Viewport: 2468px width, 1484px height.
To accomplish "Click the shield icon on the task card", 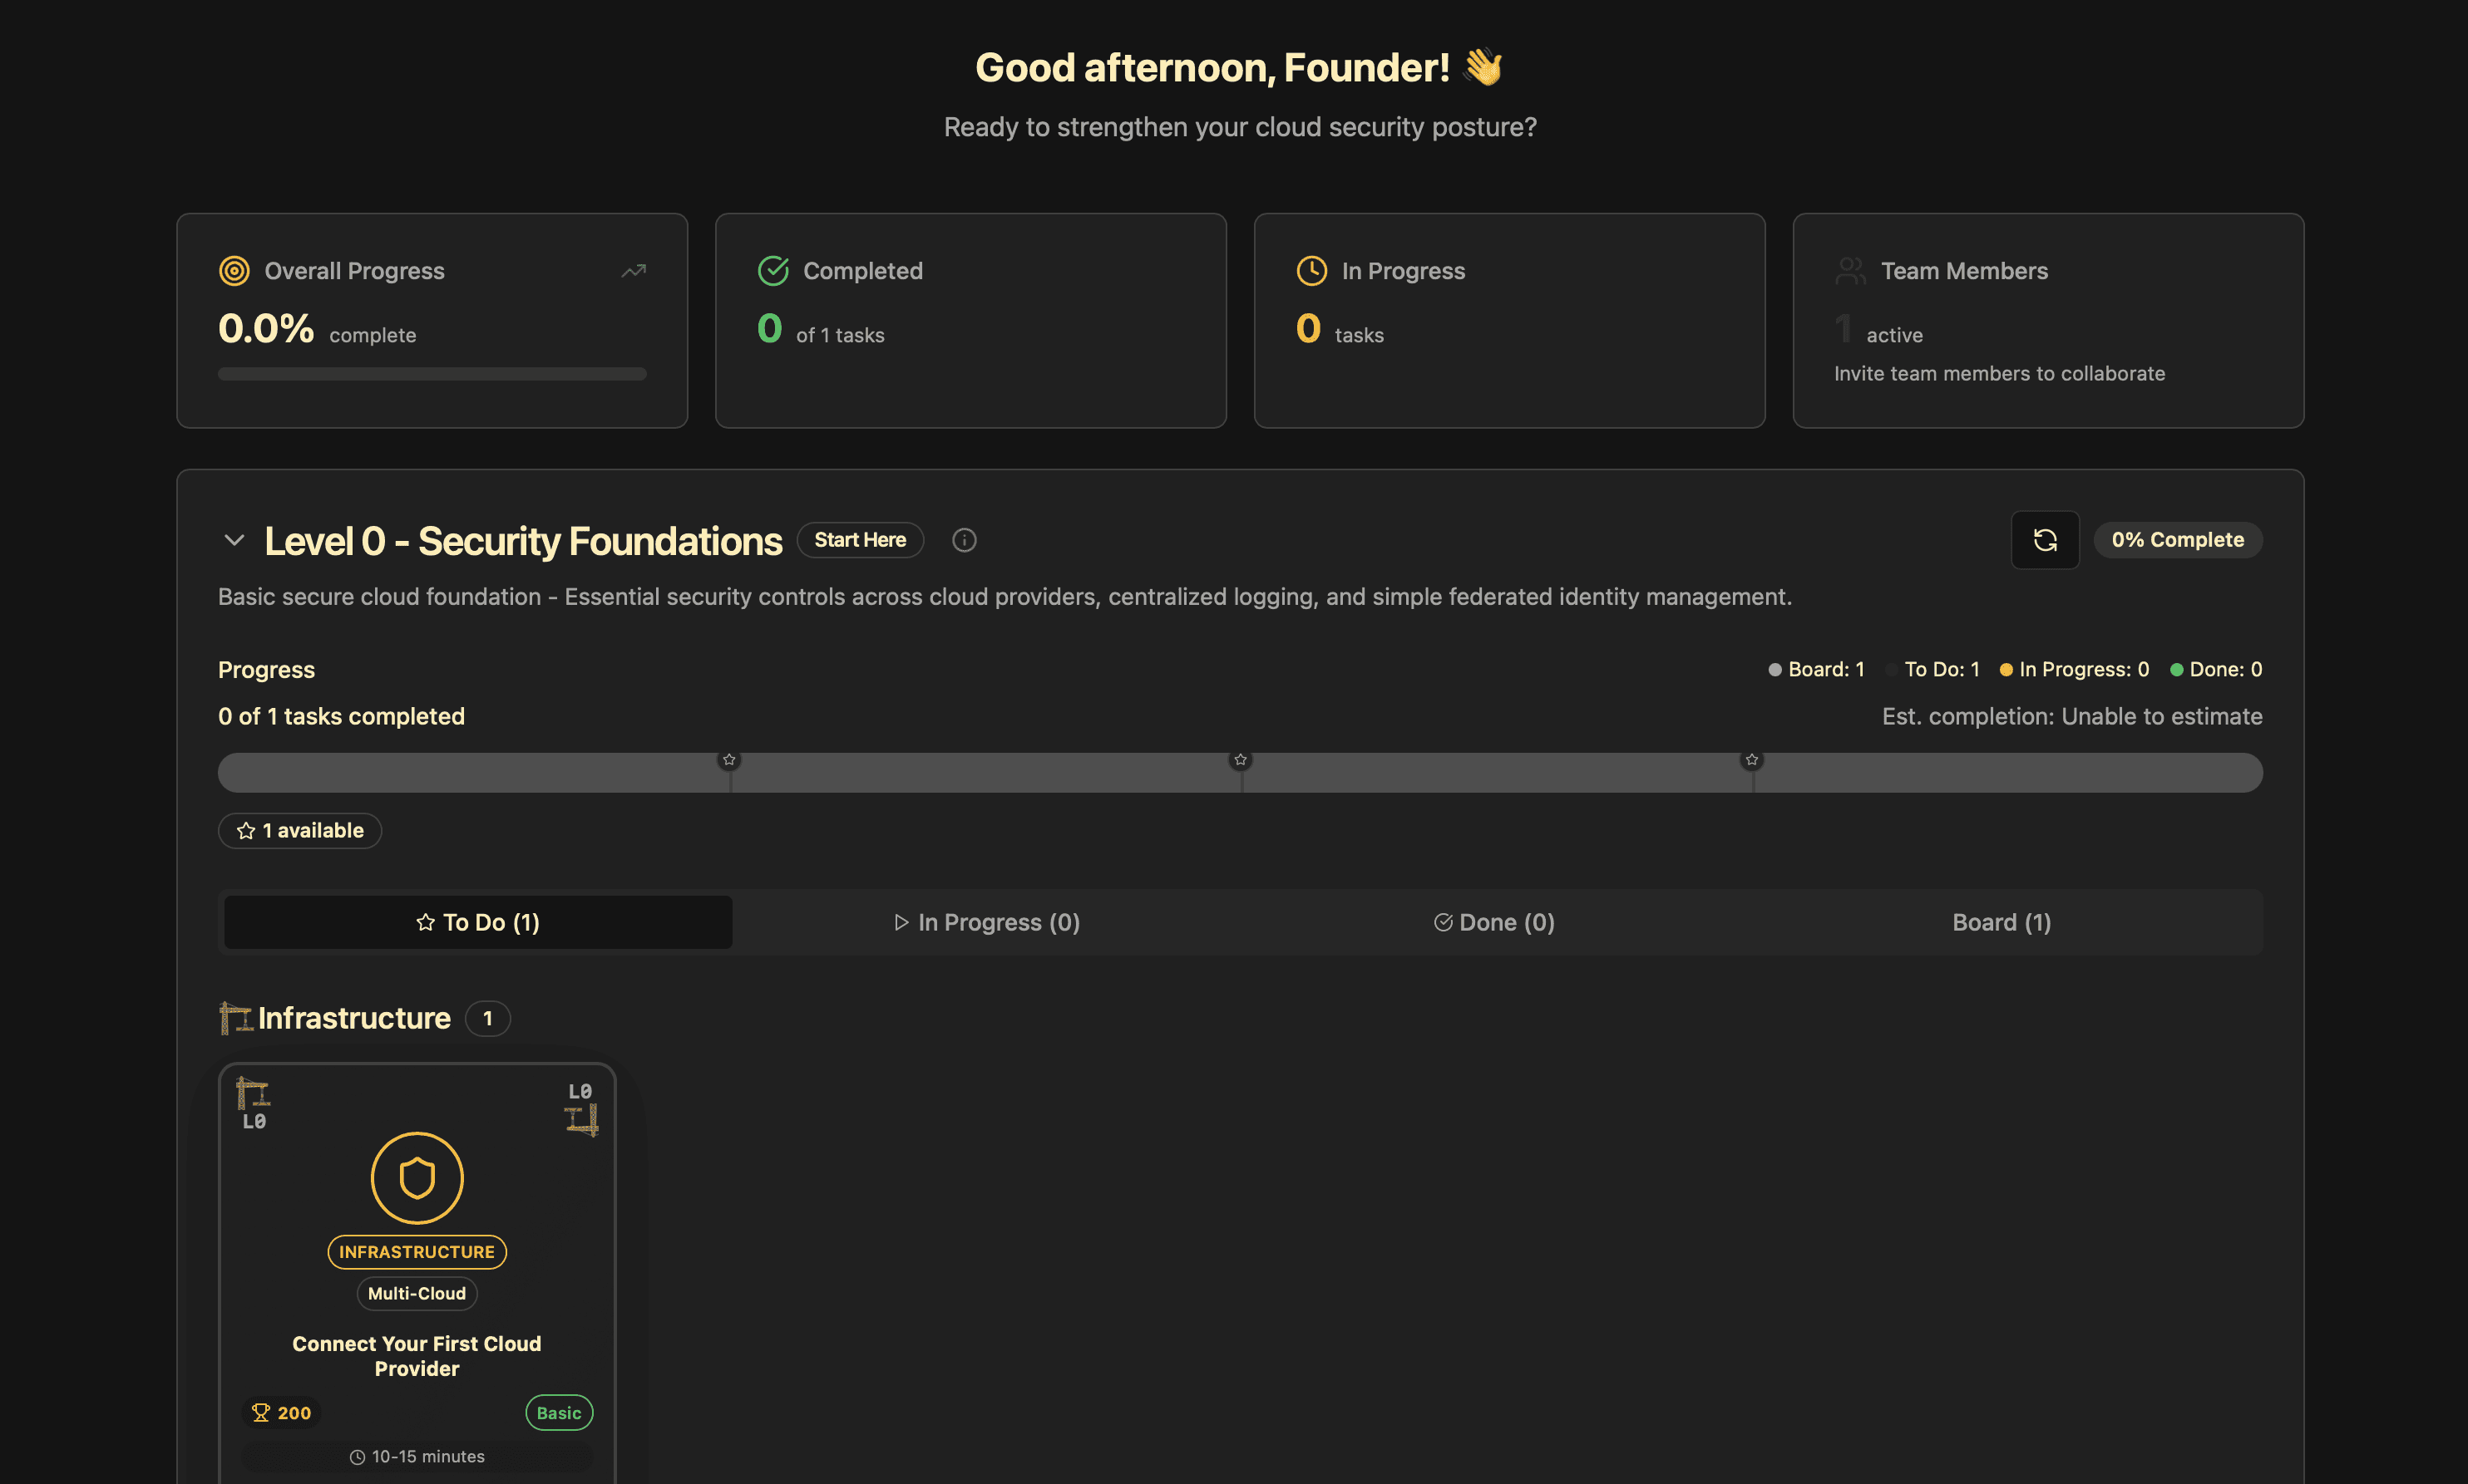I will tap(417, 1178).
